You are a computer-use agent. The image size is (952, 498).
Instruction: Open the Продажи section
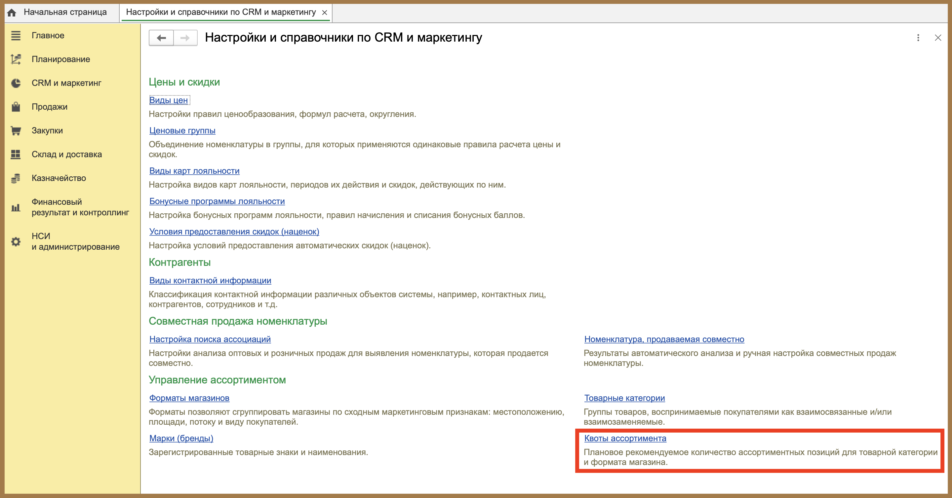point(50,107)
